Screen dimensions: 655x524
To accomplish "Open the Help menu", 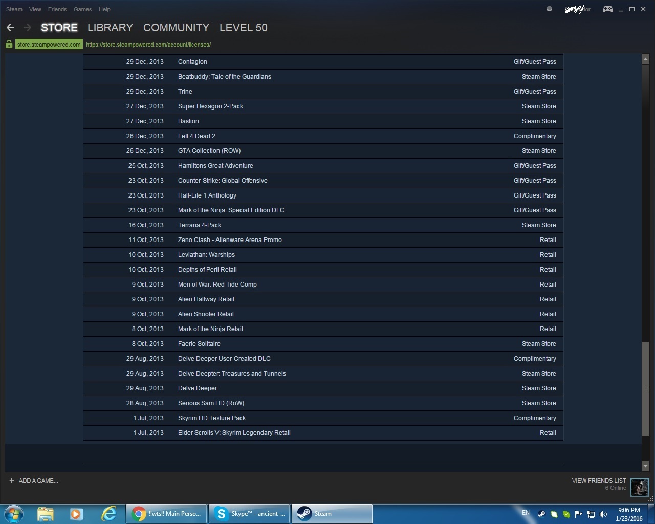I will (104, 9).
